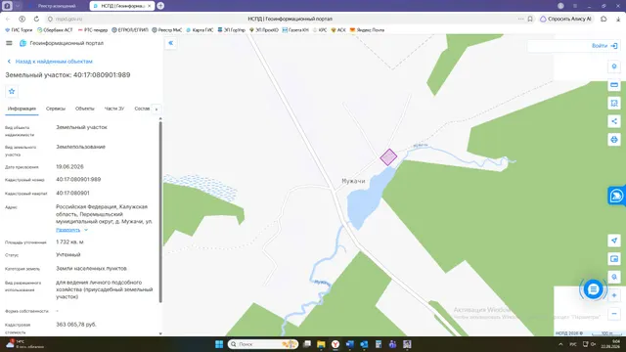626x352 pixels.
Task: Open browser downloads icon
Action: pyautogui.click(x=618, y=19)
